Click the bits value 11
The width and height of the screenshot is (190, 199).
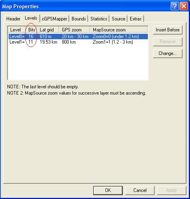[31, 42]
